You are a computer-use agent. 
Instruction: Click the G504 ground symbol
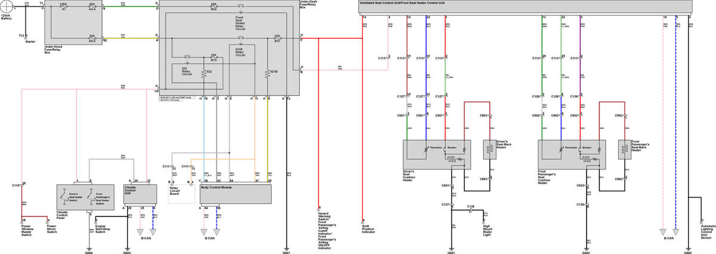[88, 250]
